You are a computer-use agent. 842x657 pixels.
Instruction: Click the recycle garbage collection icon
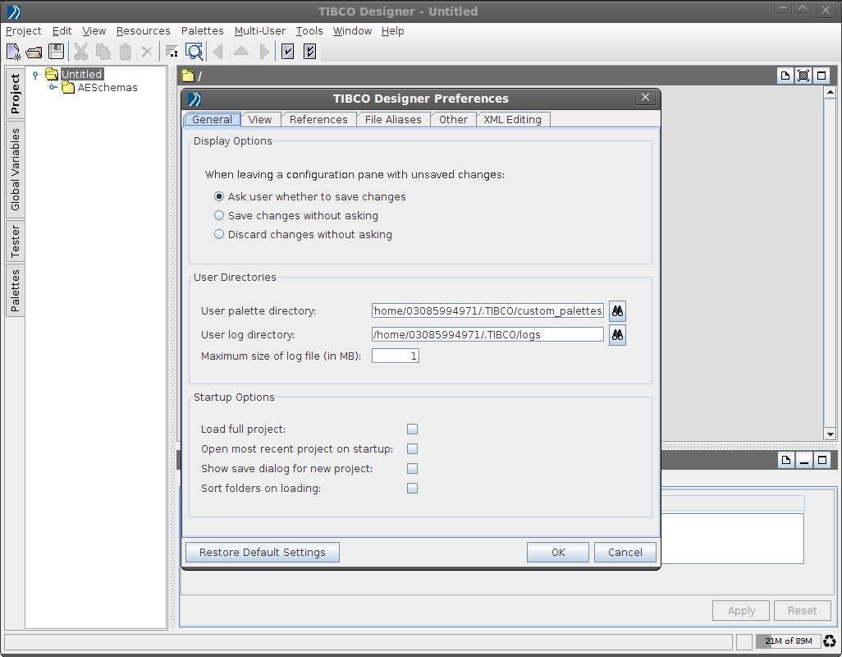point(831,641)
